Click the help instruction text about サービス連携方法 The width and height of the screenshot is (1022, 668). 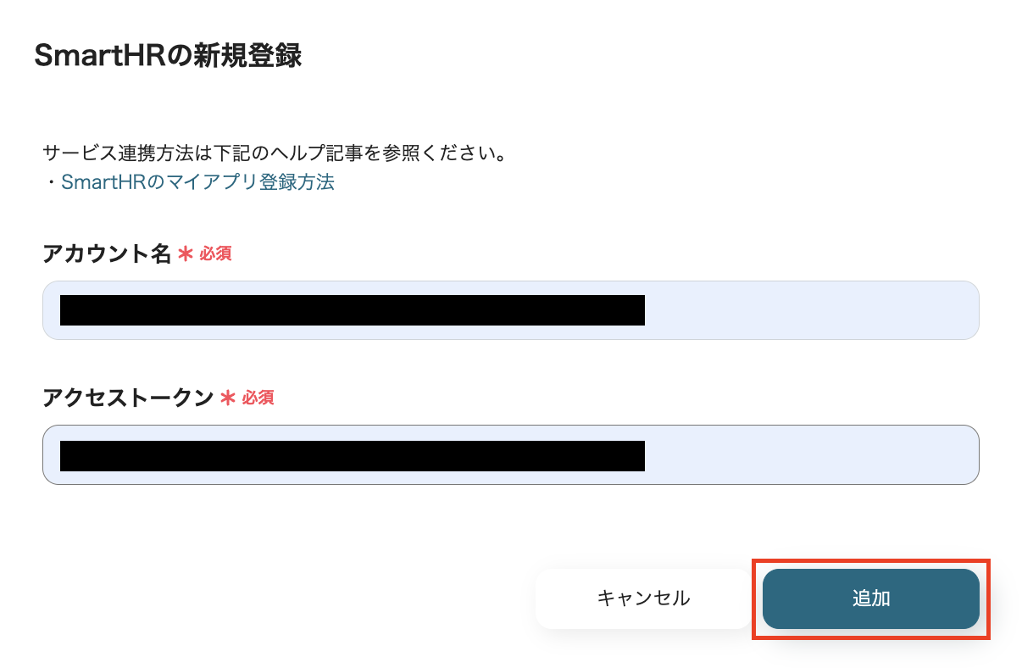point(275,153)
